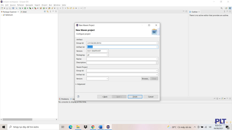
Task: Open the Navigate menu
Action: click(29, 5)
